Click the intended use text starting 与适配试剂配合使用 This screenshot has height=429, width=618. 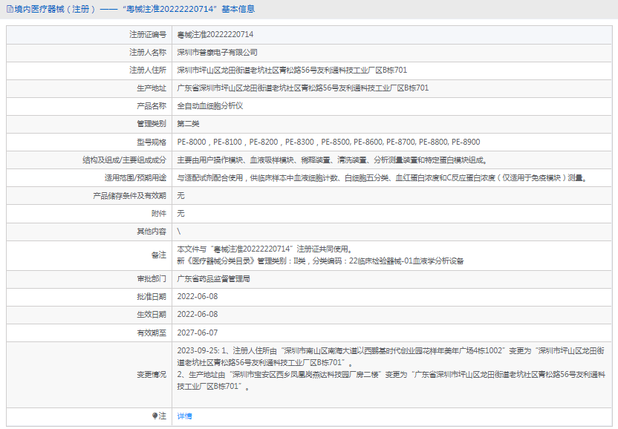383,178
